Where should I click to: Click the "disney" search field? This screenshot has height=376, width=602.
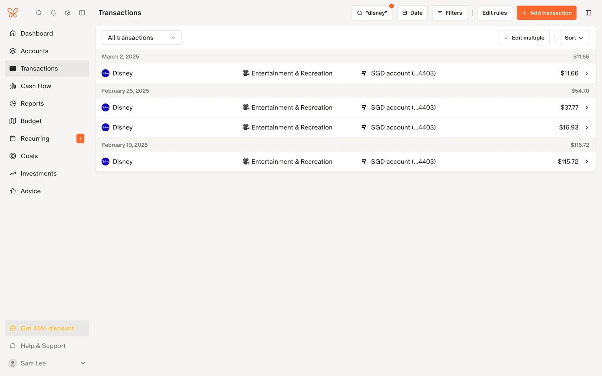[372, 13]
